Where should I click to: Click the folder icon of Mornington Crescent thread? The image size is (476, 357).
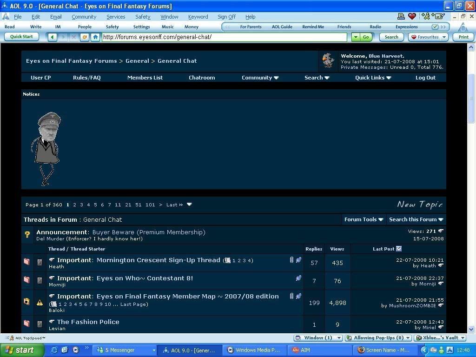tap(26, 262)
